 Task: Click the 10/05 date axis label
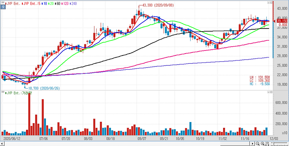pyautogui.click(x=180, y=138)
